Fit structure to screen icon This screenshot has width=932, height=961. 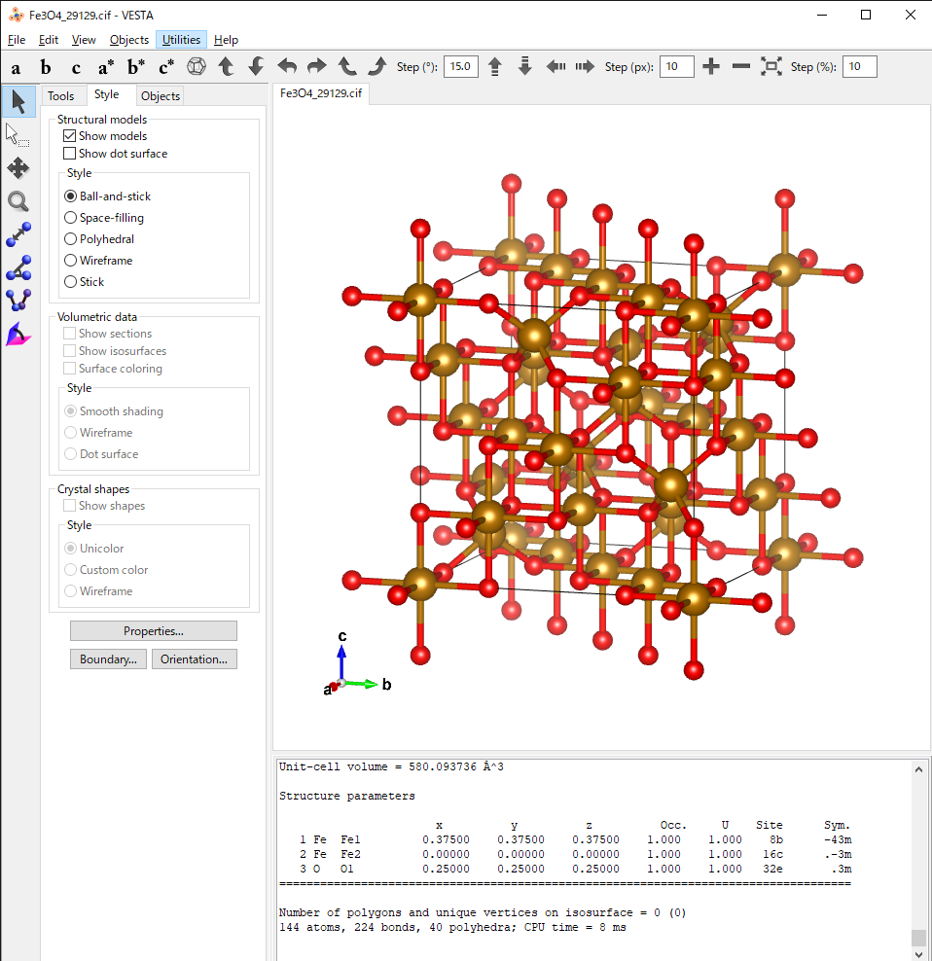coord(771,66)
